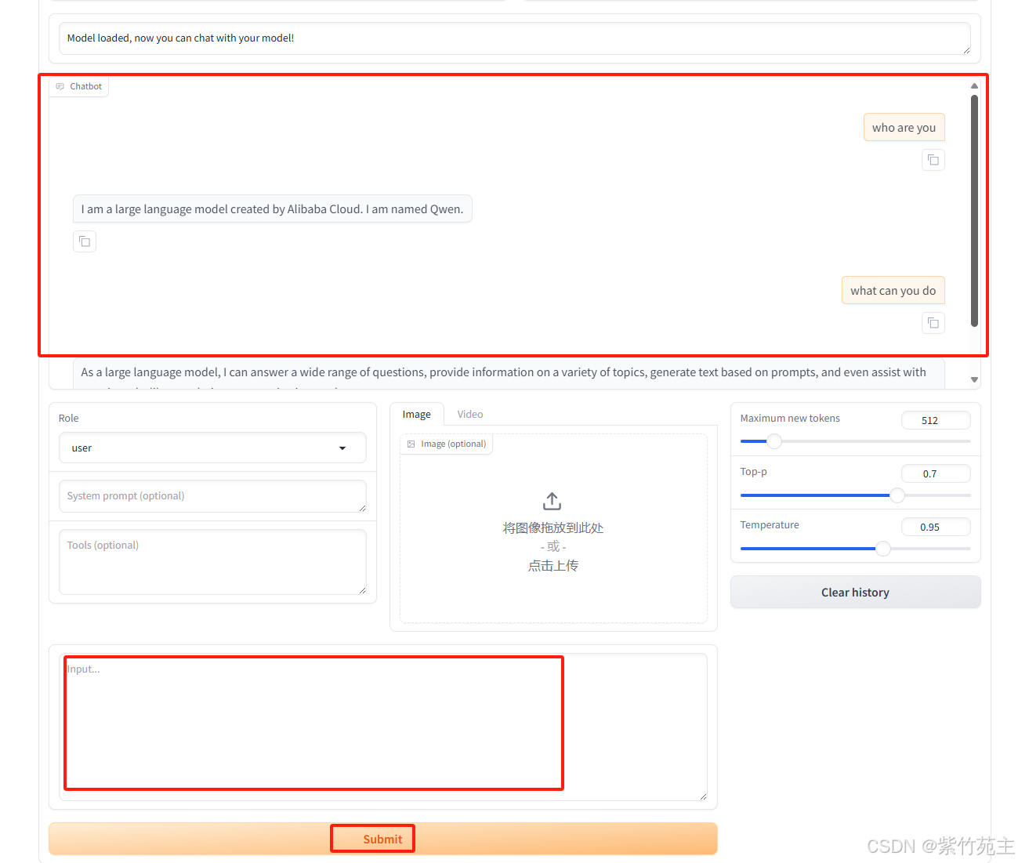The height and width of the screenshot is (863, 1018).
Task: Click the Tools (optional) text area
Action: pos(212,562)
